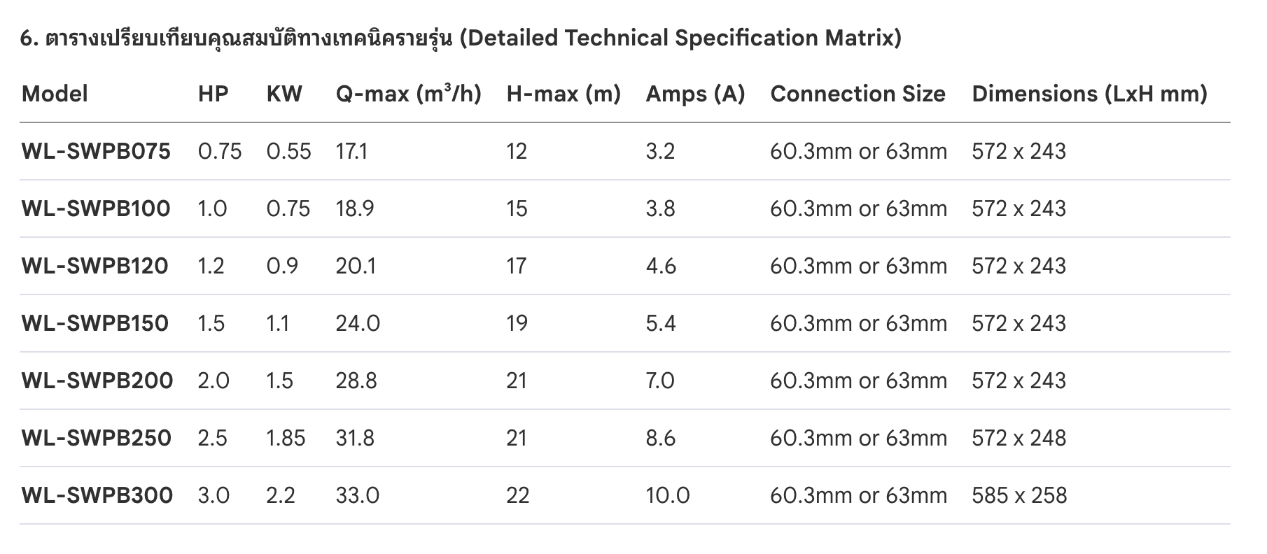Select the 10.0 amps value
Image resolution: width=1267 pixels, height=554 pixels.
pyautogui.click(x=668, y=495)
